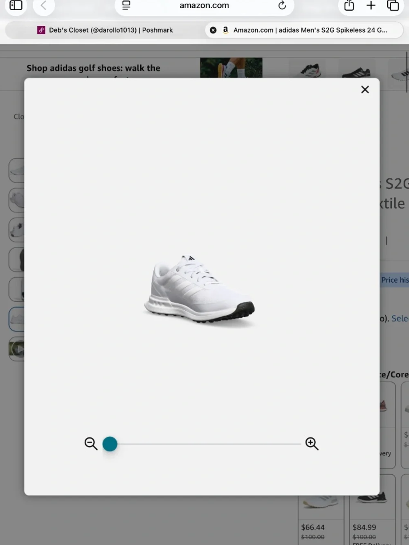The image size is (409, 545).
Task: Open the Safari share sheet
Action: pos(349,5)
